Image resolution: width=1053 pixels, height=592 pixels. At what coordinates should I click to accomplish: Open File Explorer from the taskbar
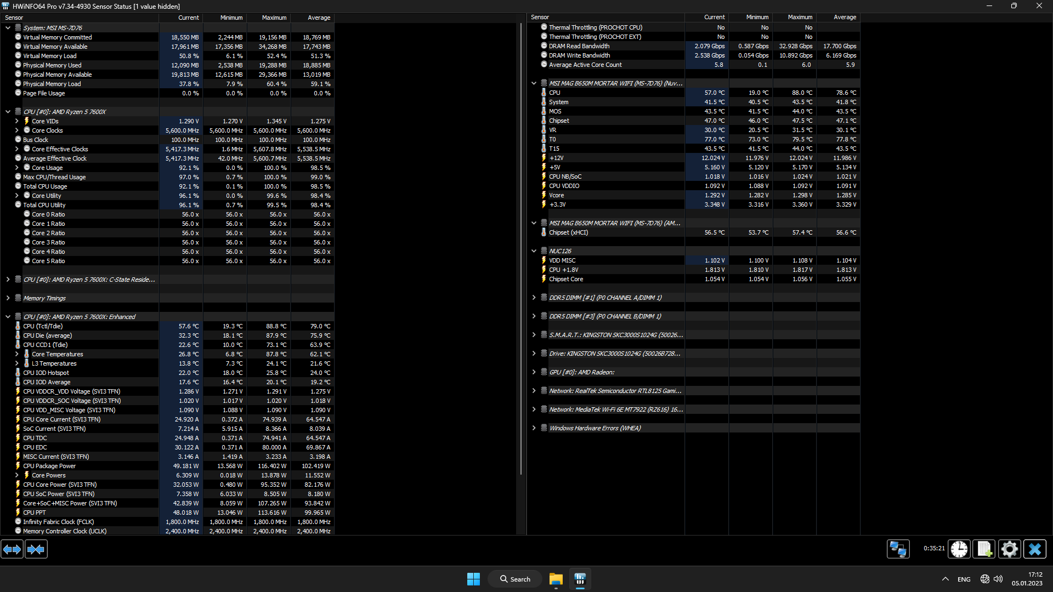point(556,579)
